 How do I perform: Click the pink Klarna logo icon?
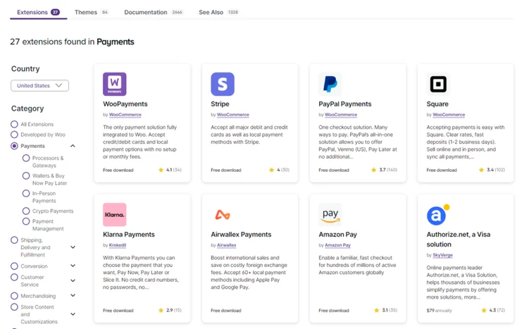[x=115, y=215]
